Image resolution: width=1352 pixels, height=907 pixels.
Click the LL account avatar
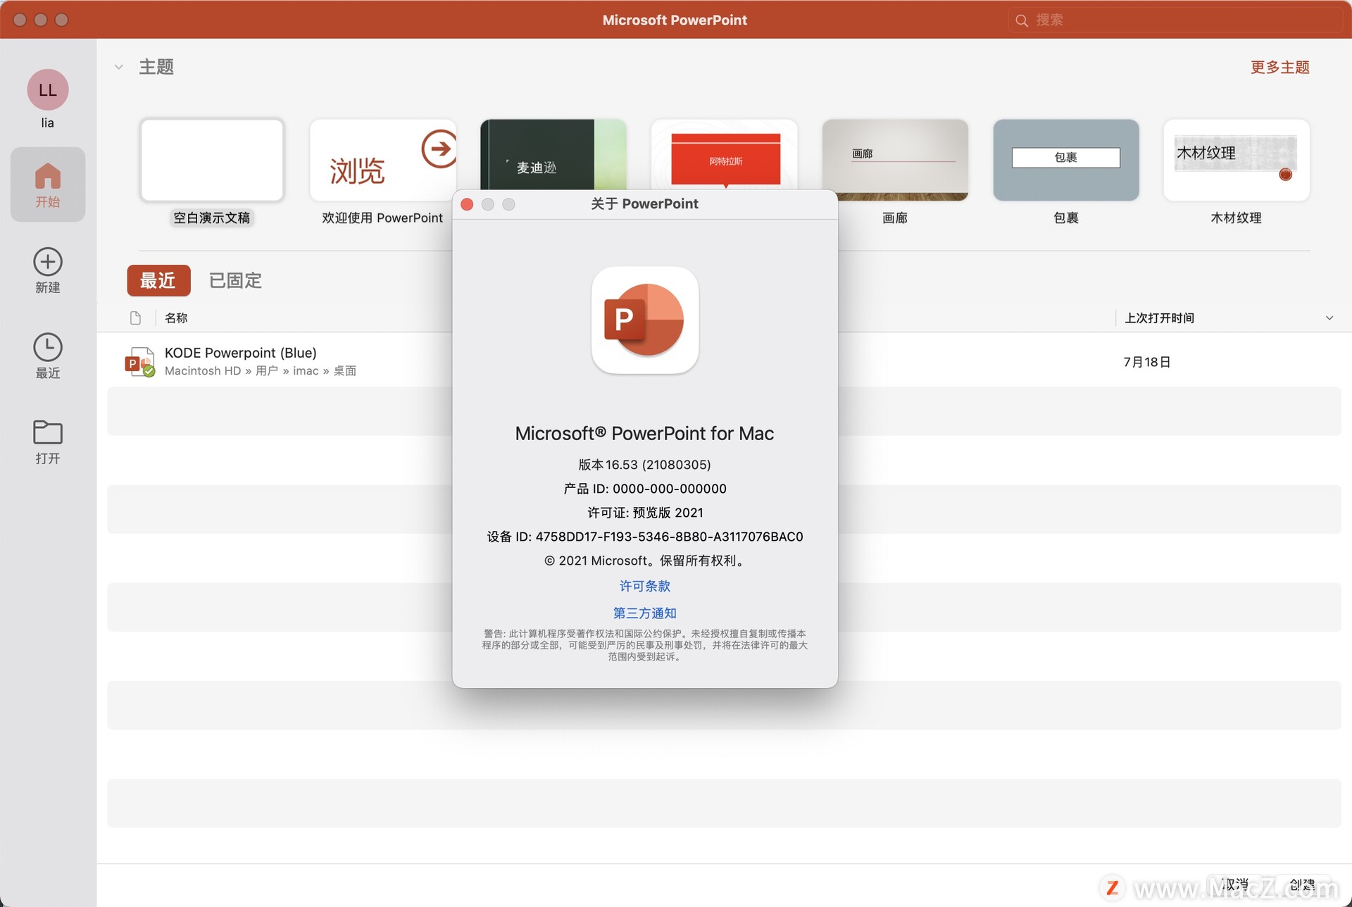click(48, 89)
